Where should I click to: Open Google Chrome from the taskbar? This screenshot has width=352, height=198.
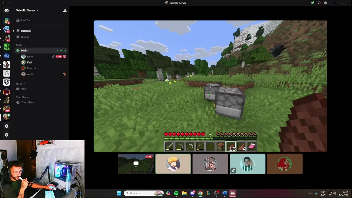coord(200,193)
